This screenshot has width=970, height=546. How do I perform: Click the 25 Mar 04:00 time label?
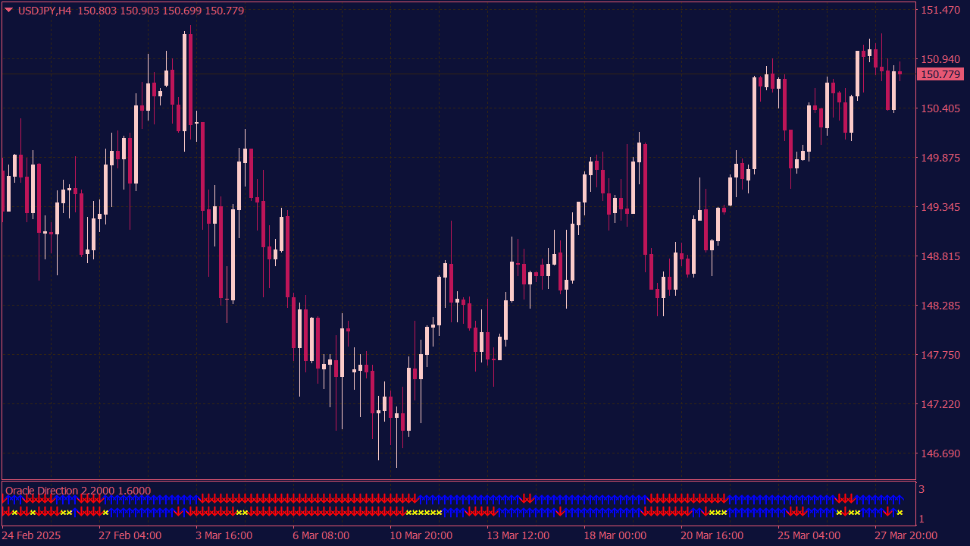[x=809, y=535]
